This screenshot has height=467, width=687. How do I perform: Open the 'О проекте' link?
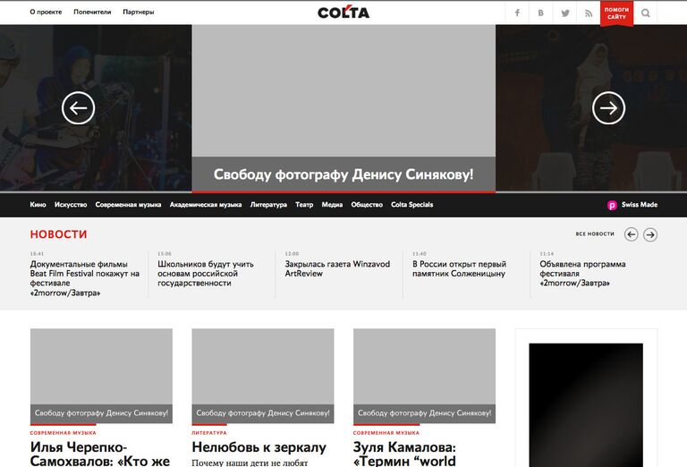tap(46, 12)
